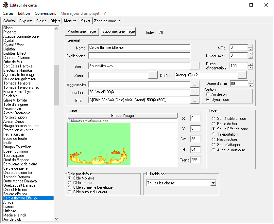Click the browse button next to Son field
This screenshot has height=224, width=274.
point(195,66)
